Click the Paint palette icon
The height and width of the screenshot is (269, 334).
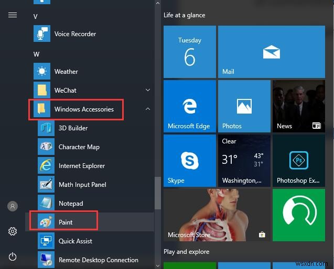click(46, 222)
